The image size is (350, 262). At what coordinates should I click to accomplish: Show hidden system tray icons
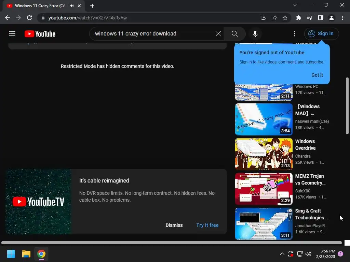282,254
